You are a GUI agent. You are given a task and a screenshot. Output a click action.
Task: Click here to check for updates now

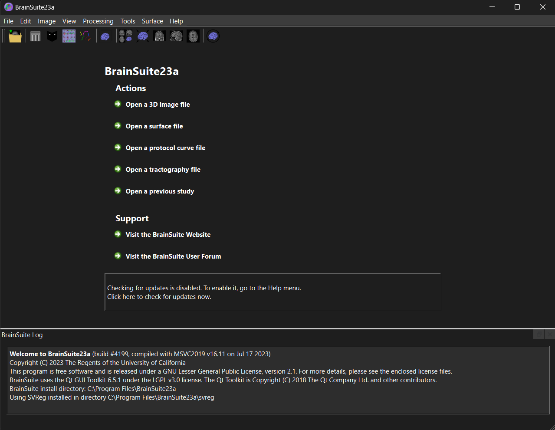(159, 297)
